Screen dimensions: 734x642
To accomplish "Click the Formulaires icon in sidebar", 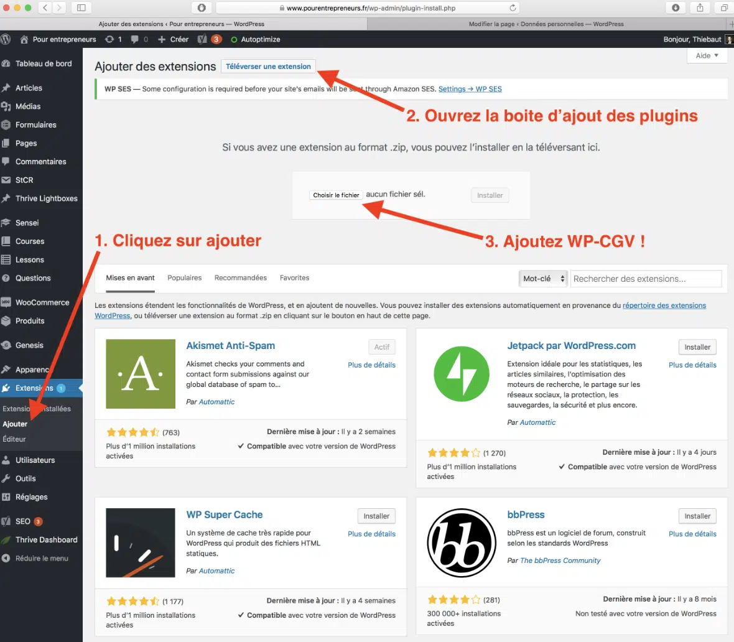I will (x=6, y=124).
